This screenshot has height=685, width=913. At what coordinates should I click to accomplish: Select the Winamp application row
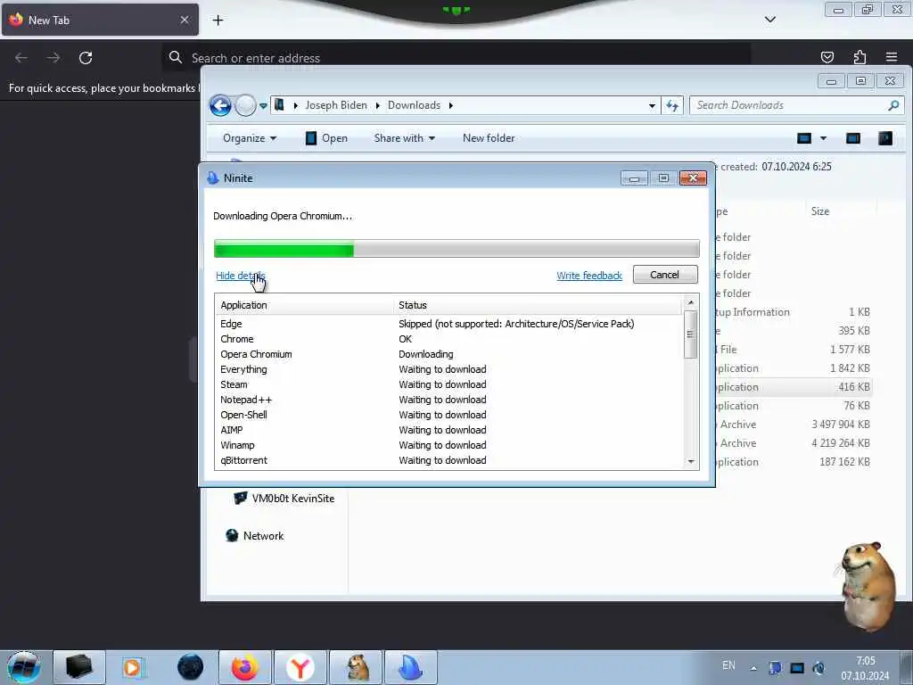(x=448, y=445)
